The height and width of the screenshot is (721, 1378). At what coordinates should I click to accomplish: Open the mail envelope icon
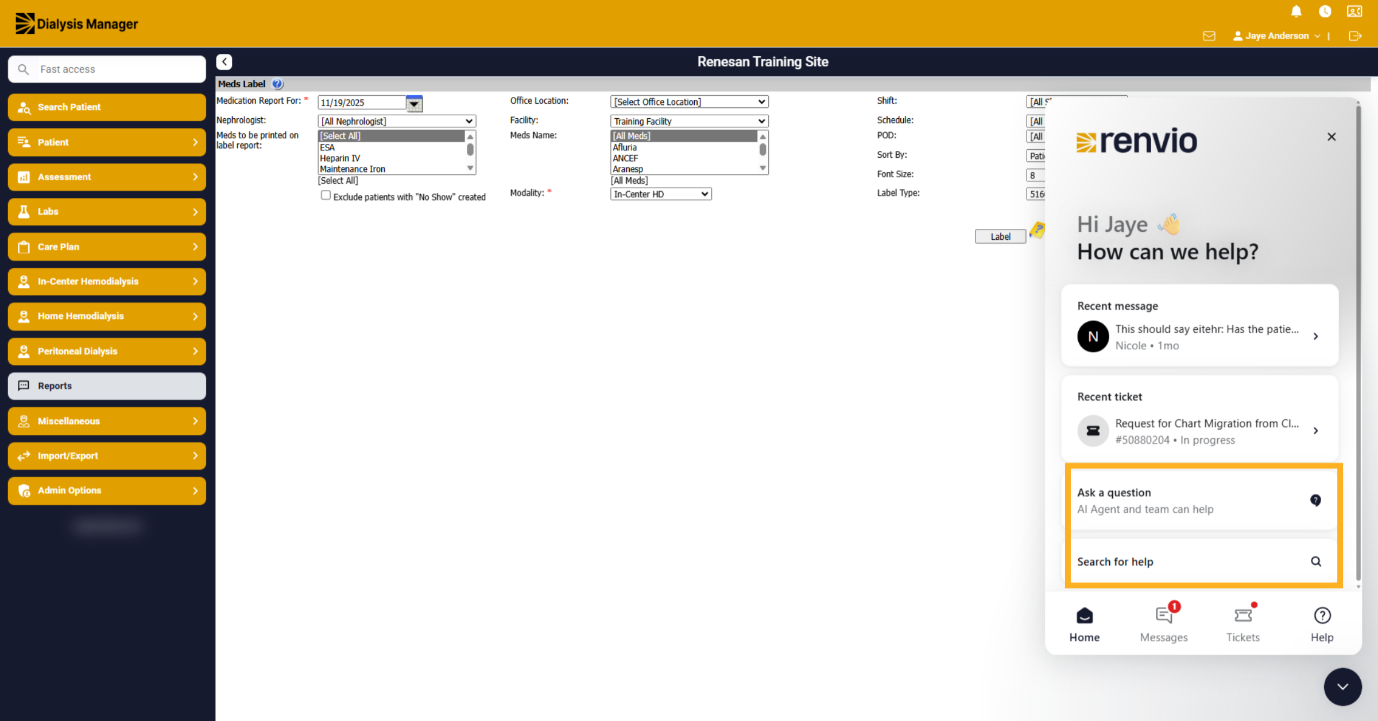pyautogui.click(x=1209, y=36)
